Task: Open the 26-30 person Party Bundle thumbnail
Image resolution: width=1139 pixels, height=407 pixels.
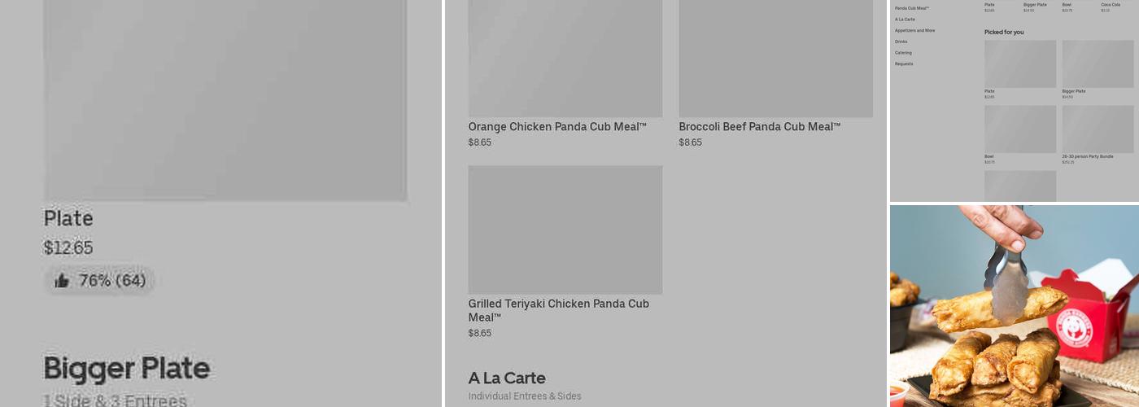Action: point(1098,129)
